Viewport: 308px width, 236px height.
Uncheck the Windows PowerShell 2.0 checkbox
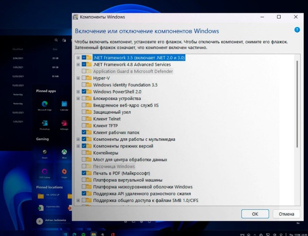[x=84, y=91]
